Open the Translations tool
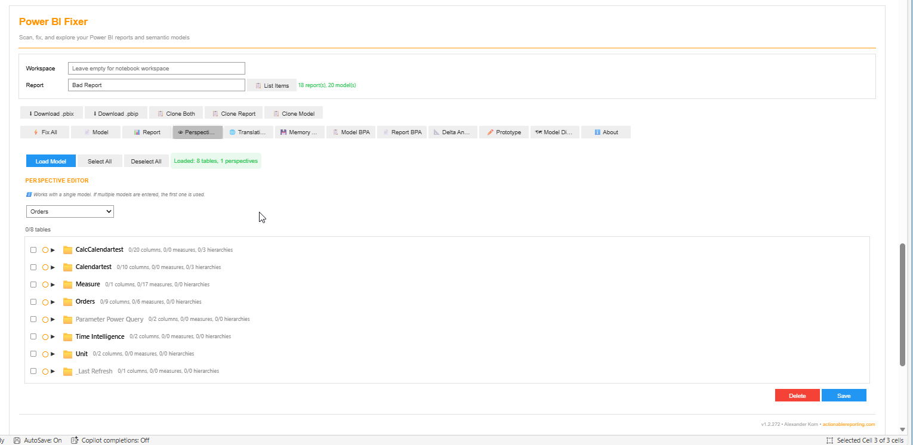This screenshot has width=913, height=445. (249, 132)
